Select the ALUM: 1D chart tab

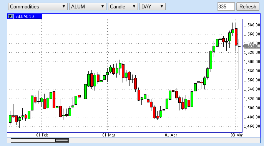(x=25, y=16)
